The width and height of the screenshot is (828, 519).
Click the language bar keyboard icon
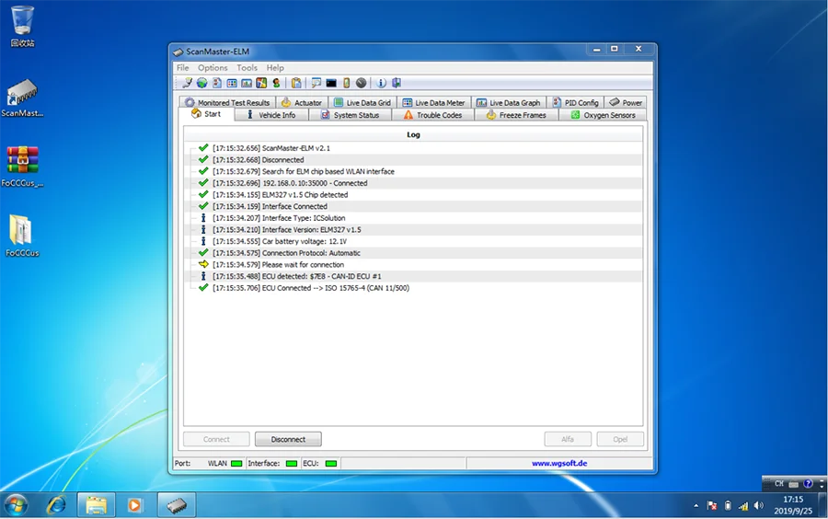pos(794,484)
